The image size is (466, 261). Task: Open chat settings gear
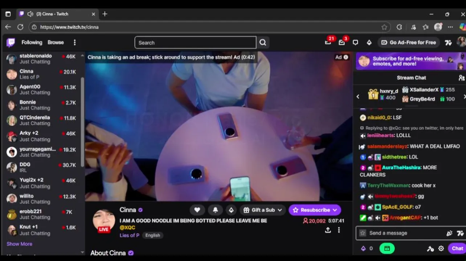[441, 248]
